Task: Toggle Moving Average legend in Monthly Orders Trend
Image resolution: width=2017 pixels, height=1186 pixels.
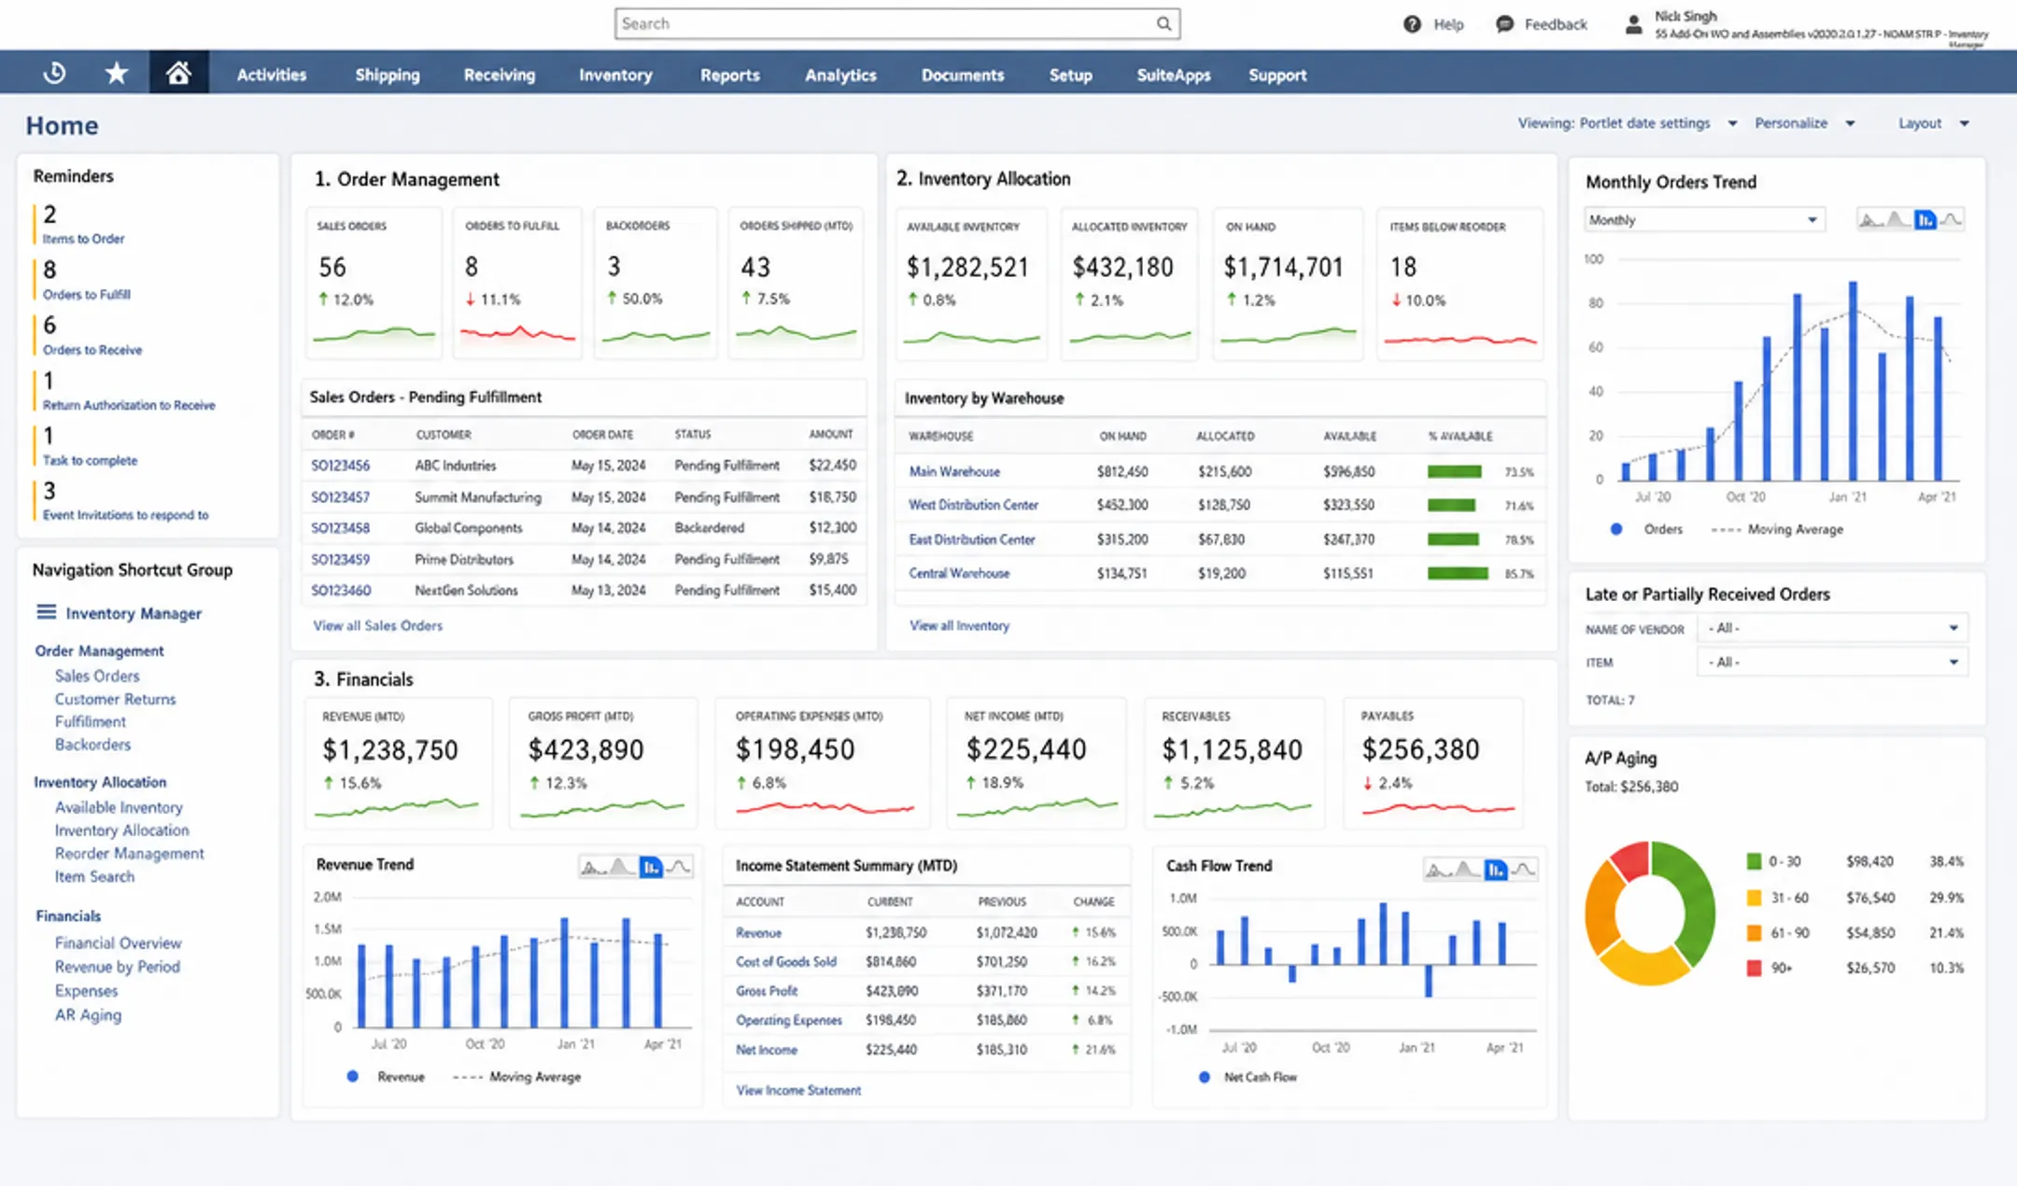Action: pos(1777,529)
